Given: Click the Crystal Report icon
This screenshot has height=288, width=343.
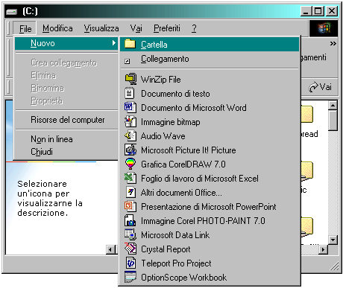Looking at the screenshot, I should click(x=130, y=249).
